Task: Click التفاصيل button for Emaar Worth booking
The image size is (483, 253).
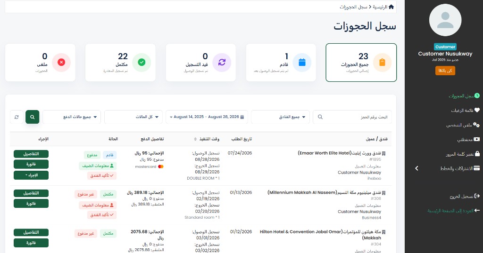Action: tap(31, 154)
